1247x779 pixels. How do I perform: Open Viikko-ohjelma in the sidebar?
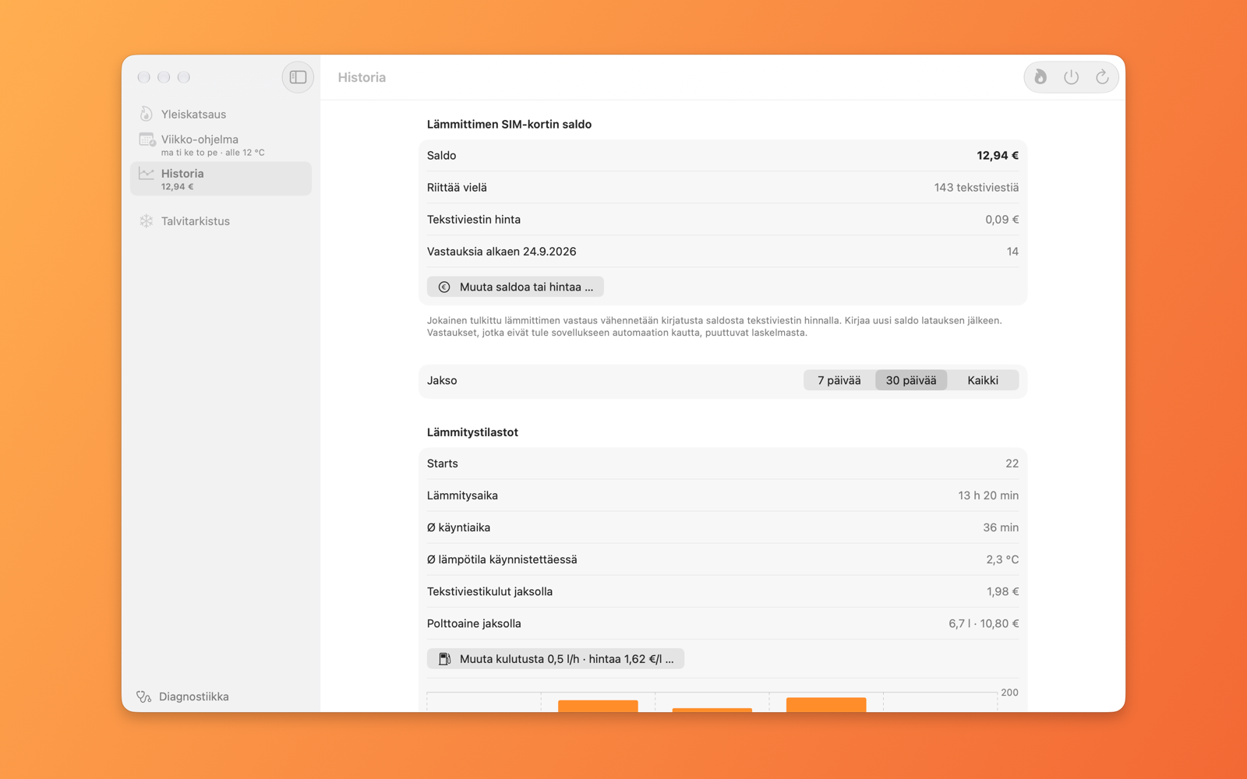tap(221, 145)
